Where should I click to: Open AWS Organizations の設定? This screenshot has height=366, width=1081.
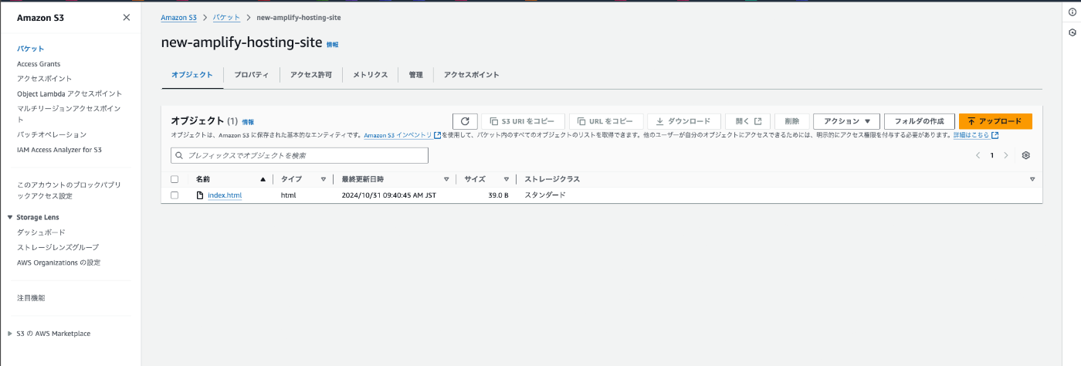pos(59,263)
